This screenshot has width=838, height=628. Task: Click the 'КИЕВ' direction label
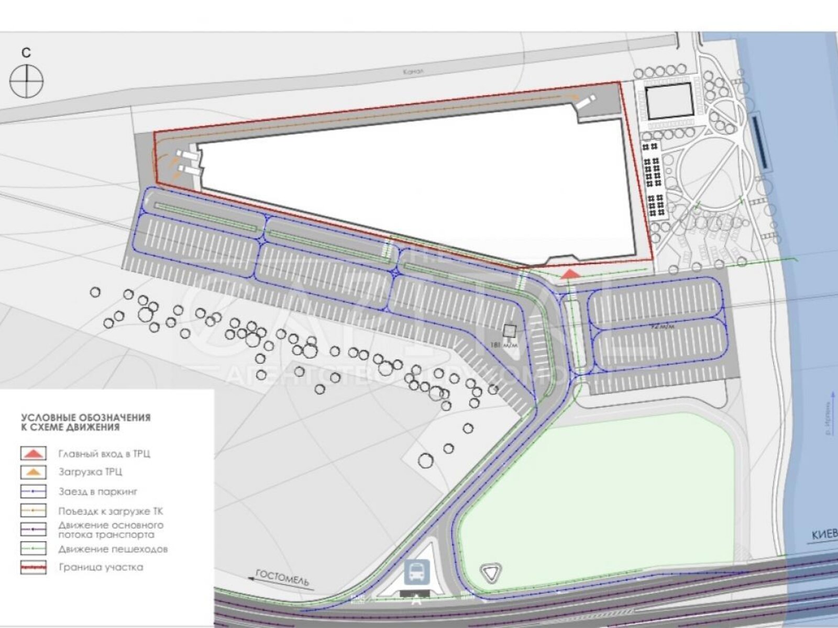tap(825, 535)
